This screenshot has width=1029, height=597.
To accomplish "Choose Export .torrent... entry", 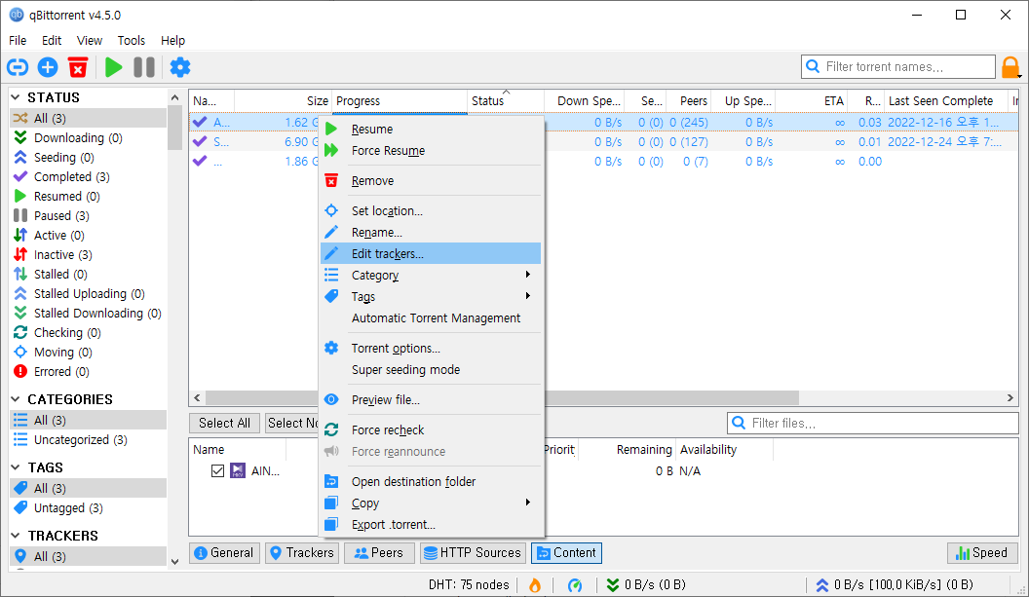I will (431, 524).
